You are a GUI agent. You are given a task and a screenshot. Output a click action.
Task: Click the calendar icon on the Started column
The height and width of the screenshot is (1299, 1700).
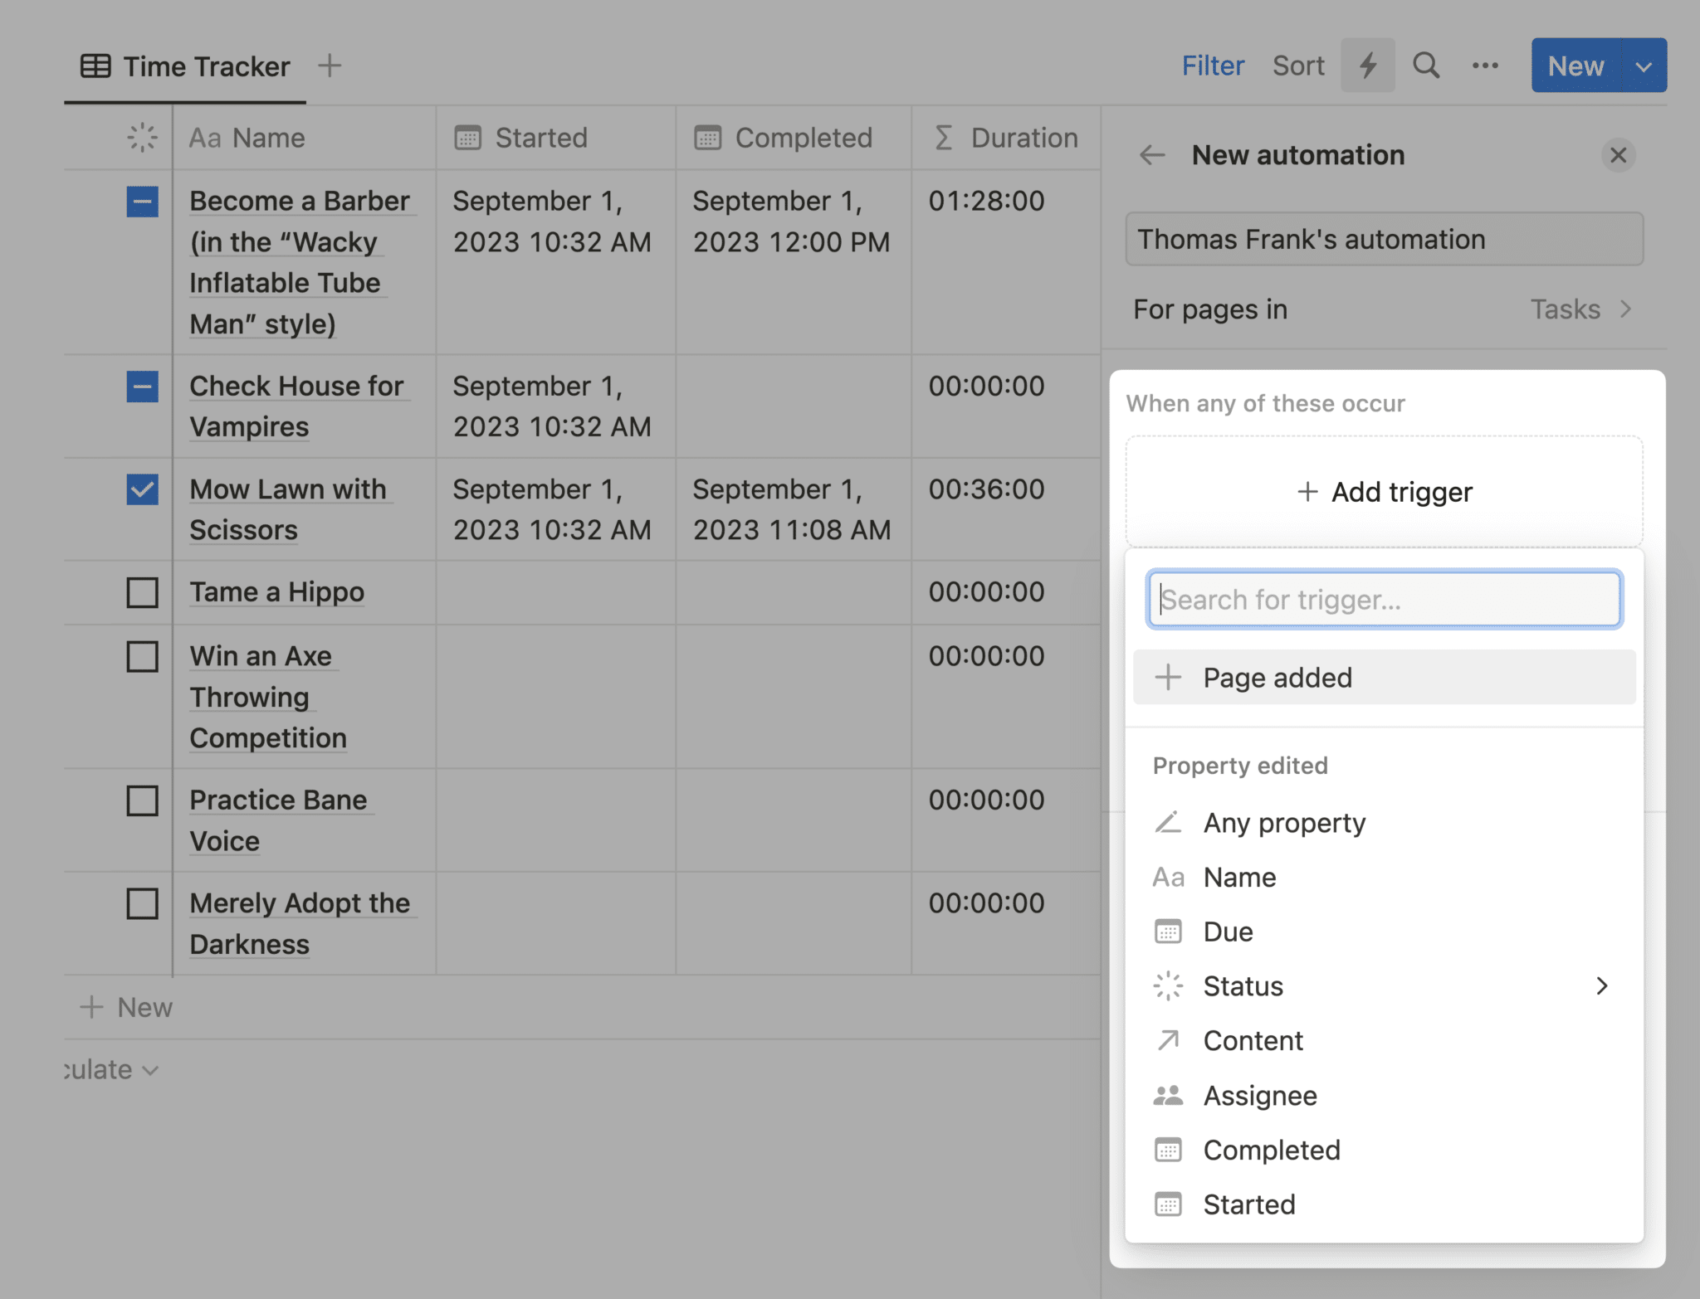pos(467,138)
